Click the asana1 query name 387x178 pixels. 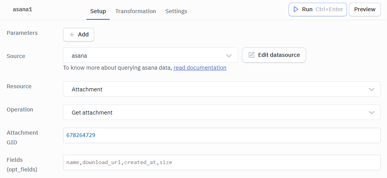[x=23, y=10]
